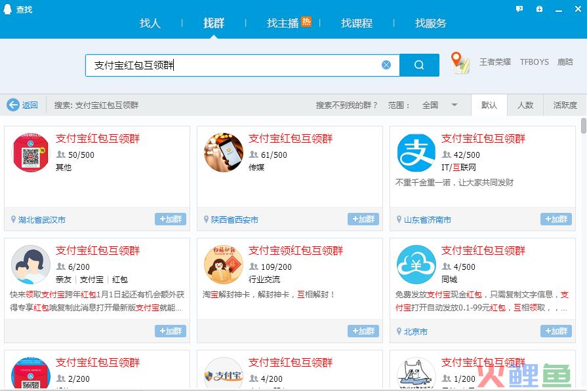Open the cloud yen avatar of the 4/500 group
Image resolution: width=587 pixels, height=391 pixels.
[x=416, y=265]
